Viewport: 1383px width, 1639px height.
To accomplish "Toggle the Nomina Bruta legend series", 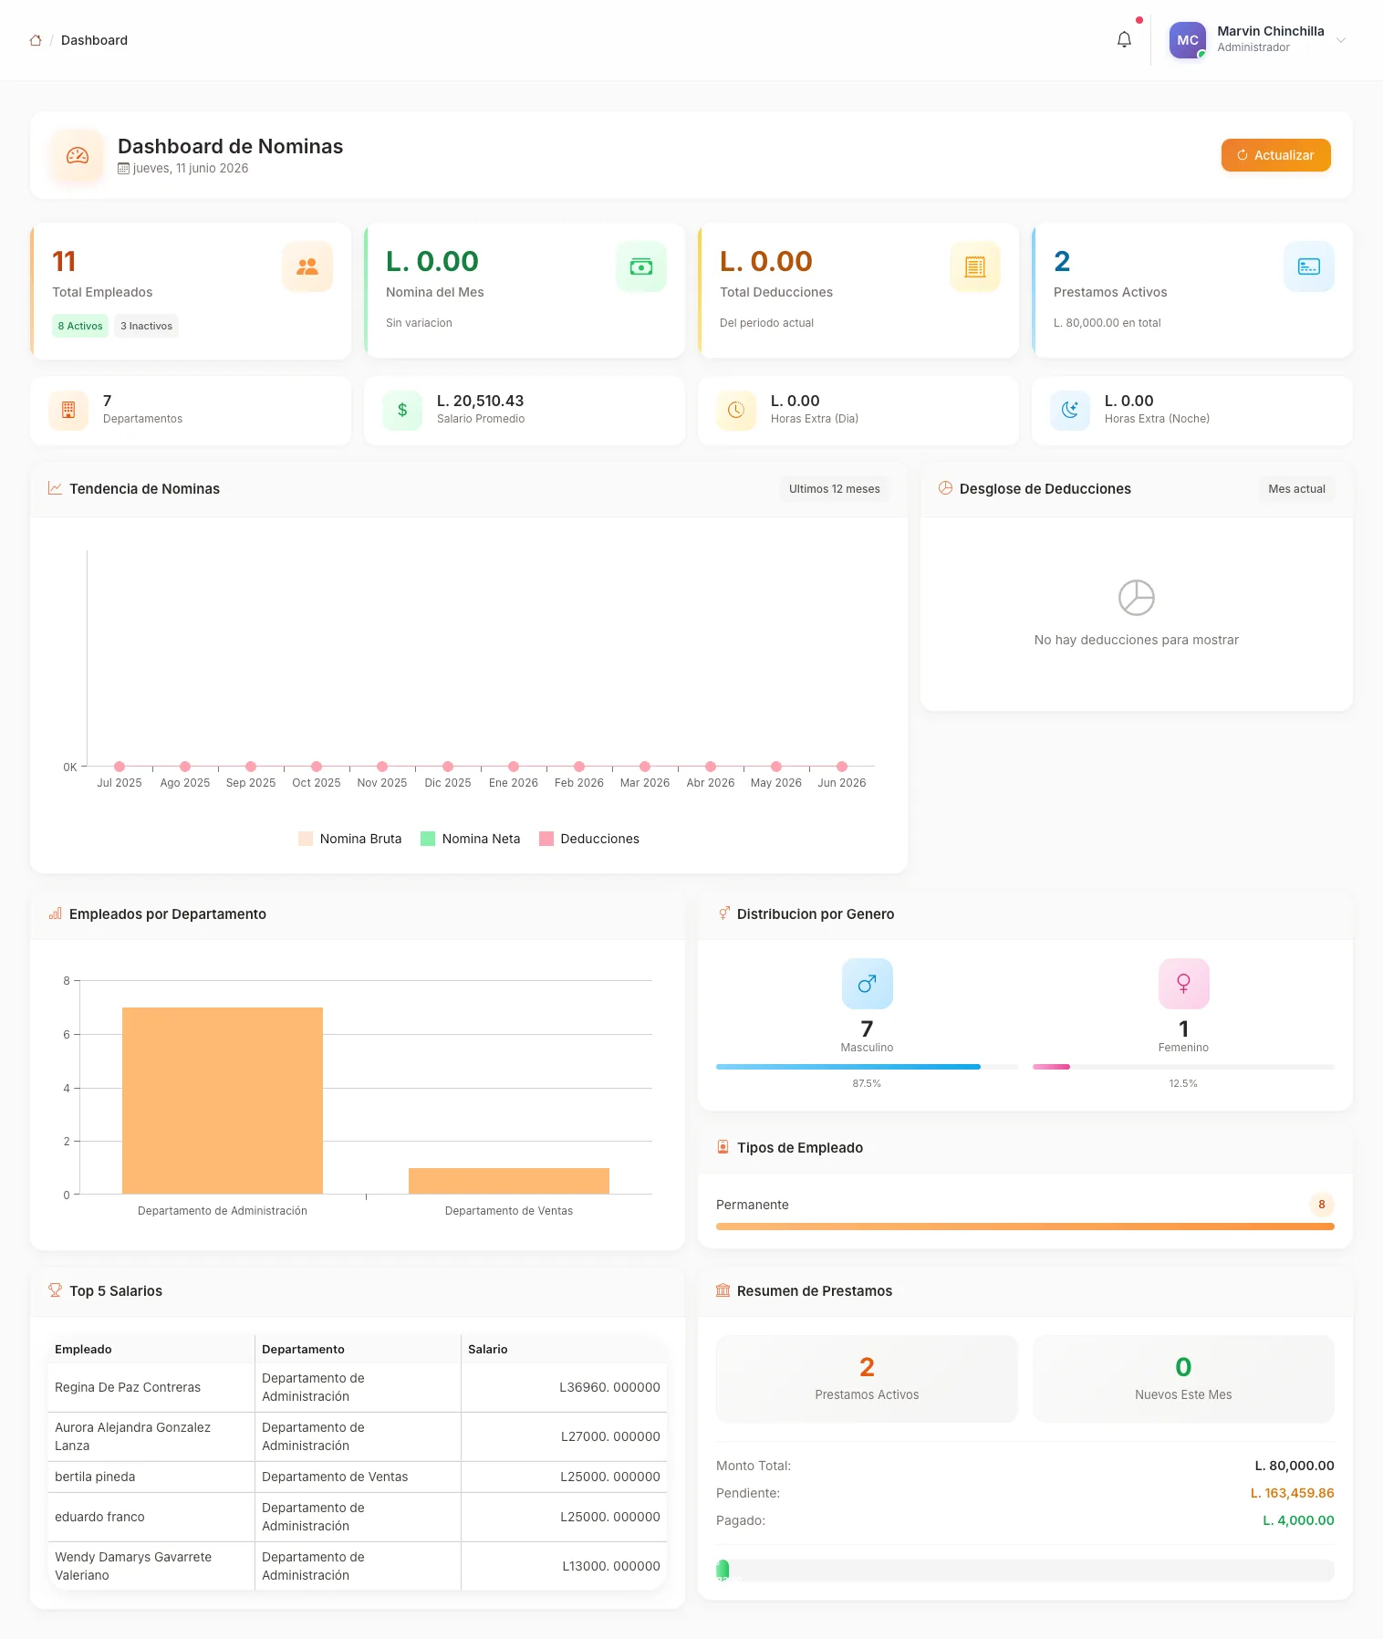I will click(350, 839).
